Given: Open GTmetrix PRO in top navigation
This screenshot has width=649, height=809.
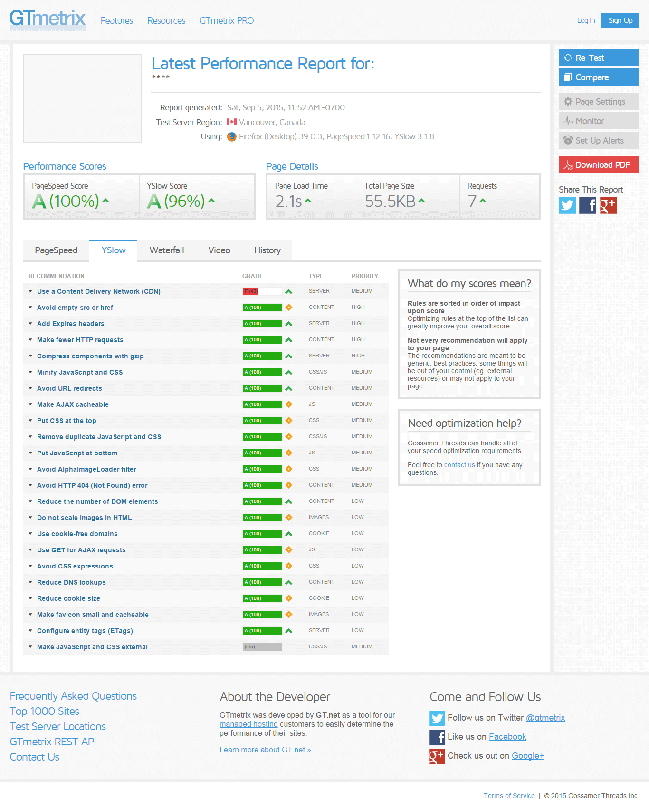Looking at the screenshot, I should pyautogui.click(x=227, y=20).
